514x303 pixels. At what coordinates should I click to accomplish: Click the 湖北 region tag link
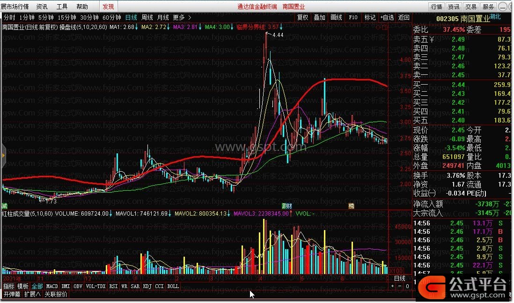click(x=495, y=17)
